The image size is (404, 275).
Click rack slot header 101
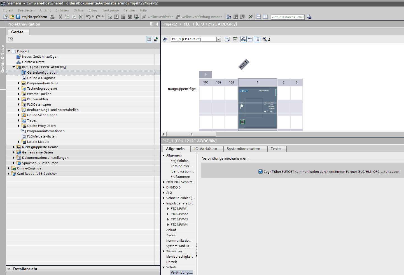coord(232,82)
